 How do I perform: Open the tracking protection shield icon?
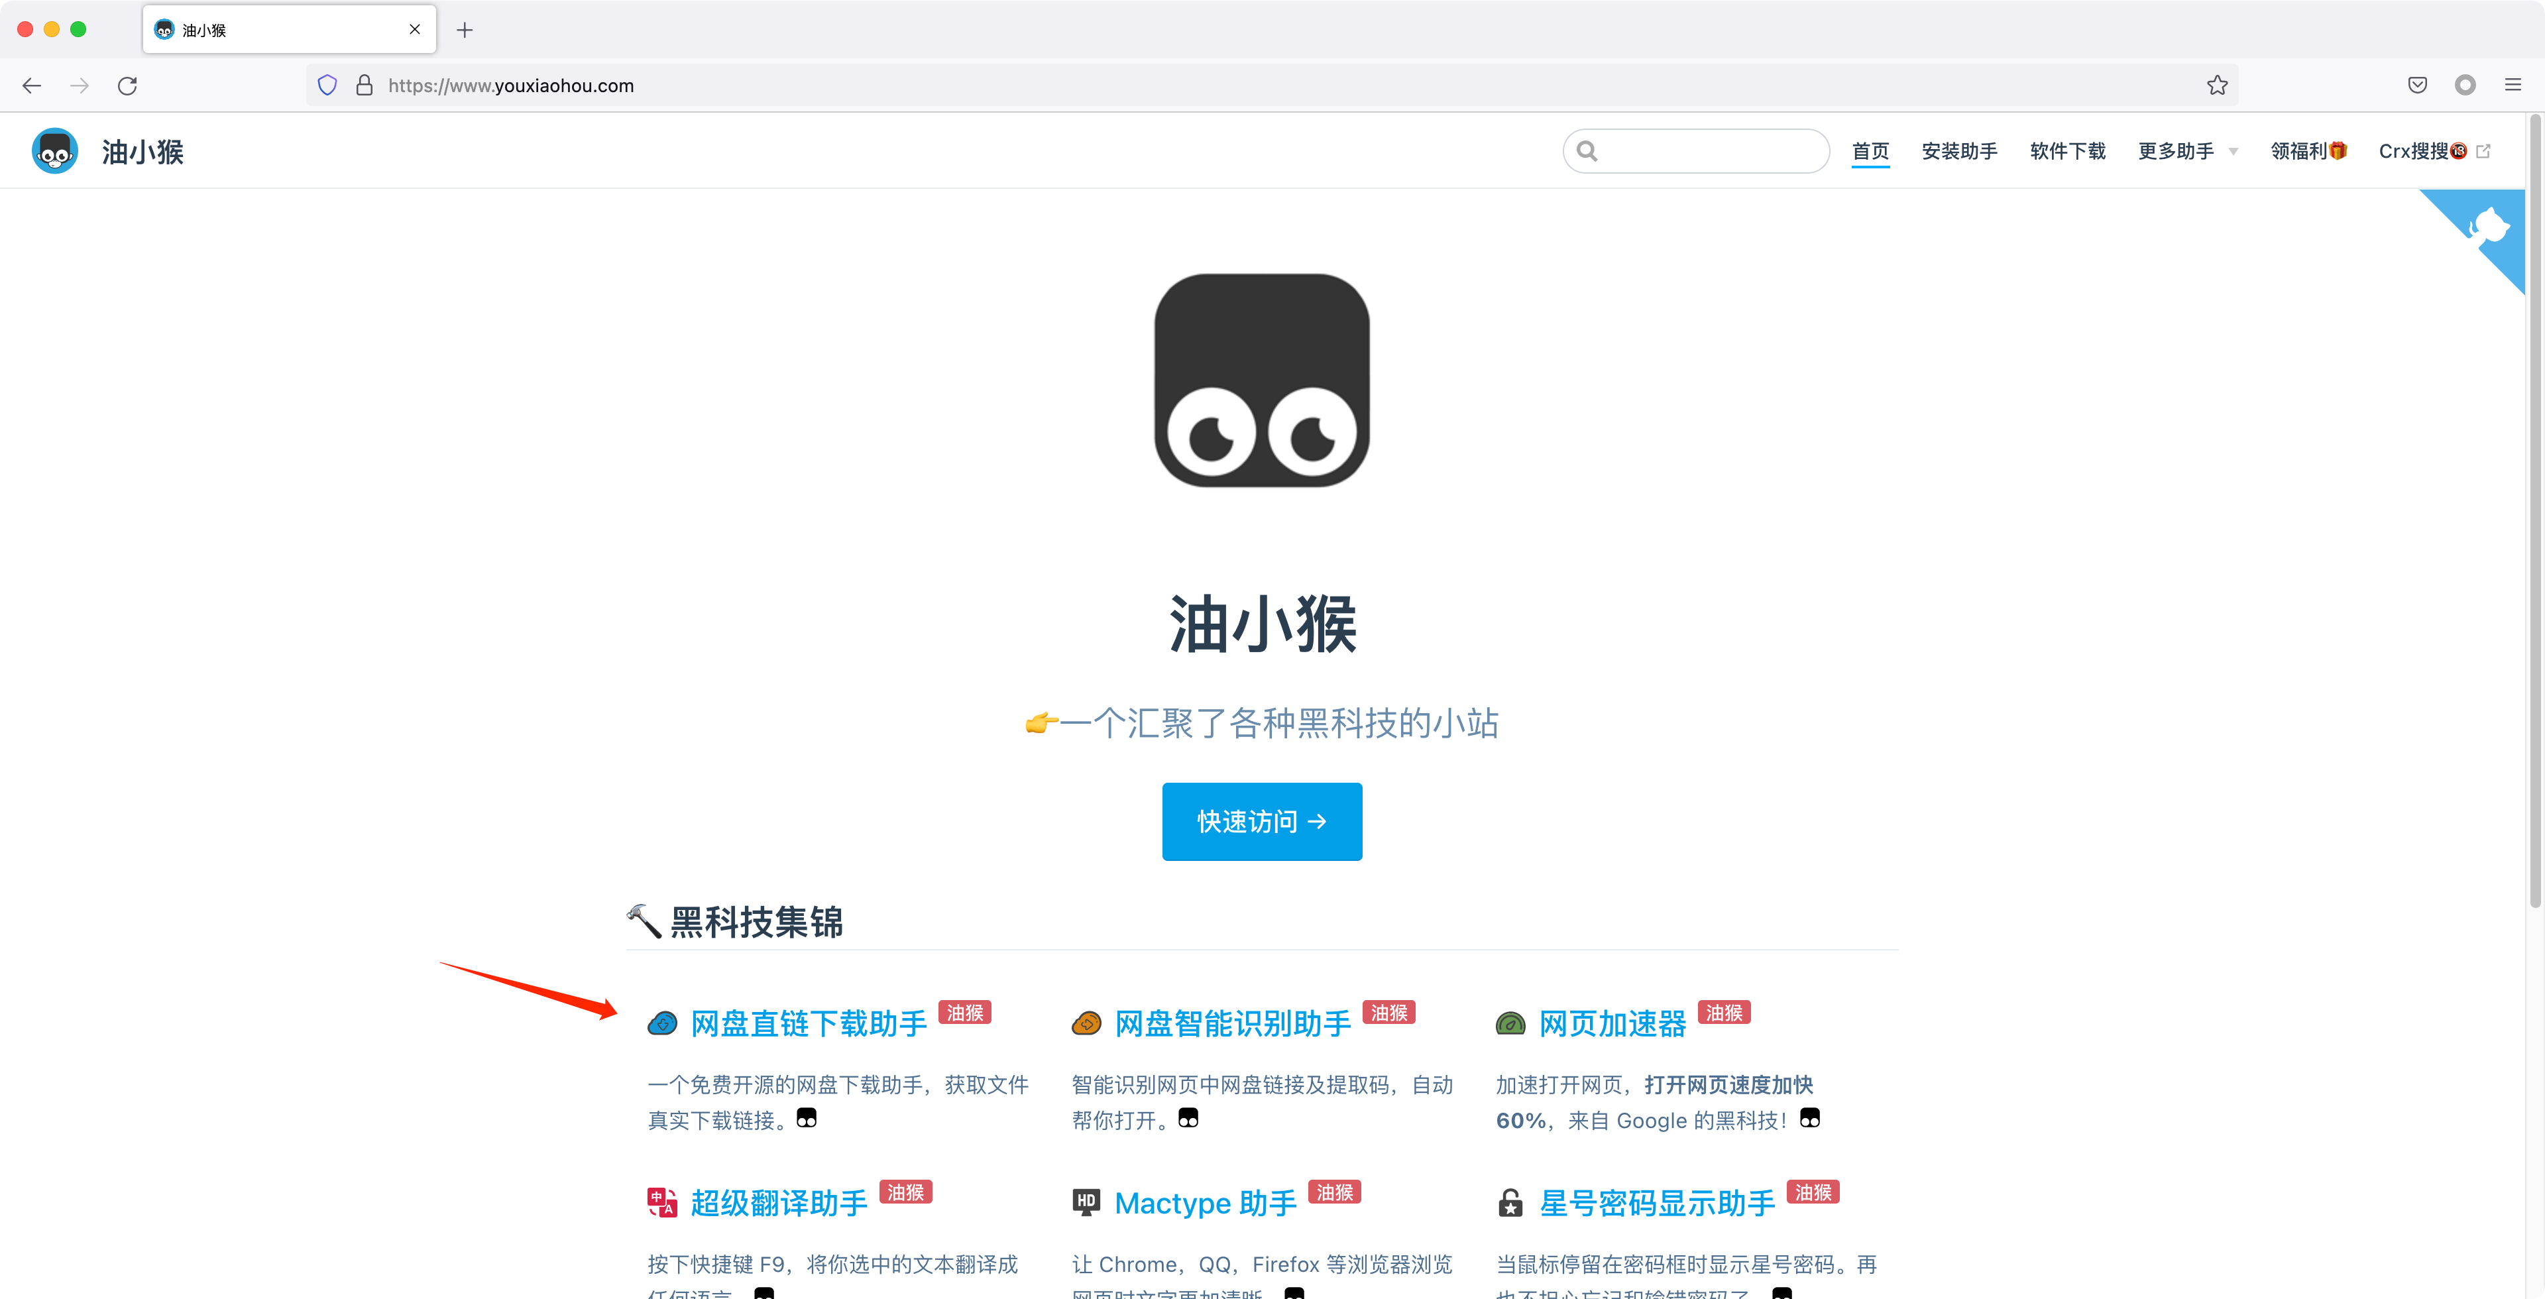tap(327, 86)
